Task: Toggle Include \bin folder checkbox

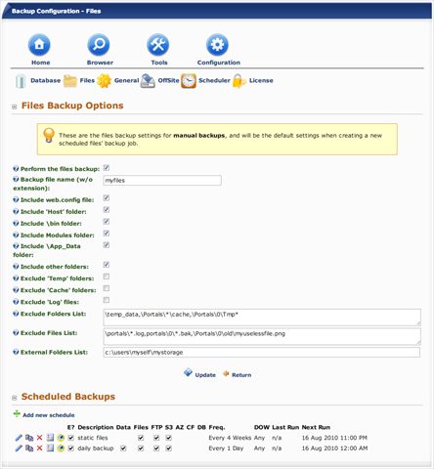Action: click(x=107, y=222)
